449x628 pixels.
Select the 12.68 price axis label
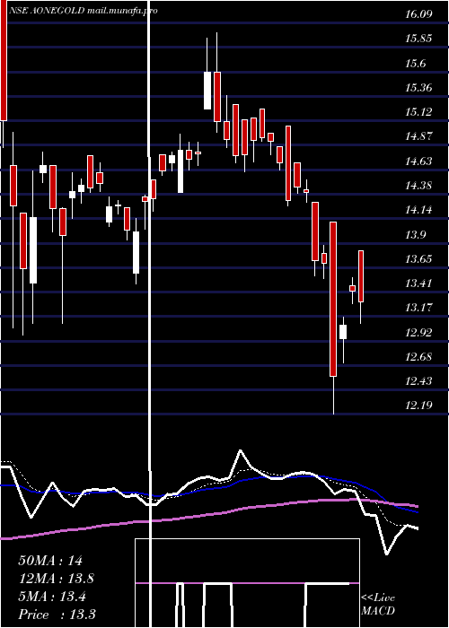coord(418,356)
